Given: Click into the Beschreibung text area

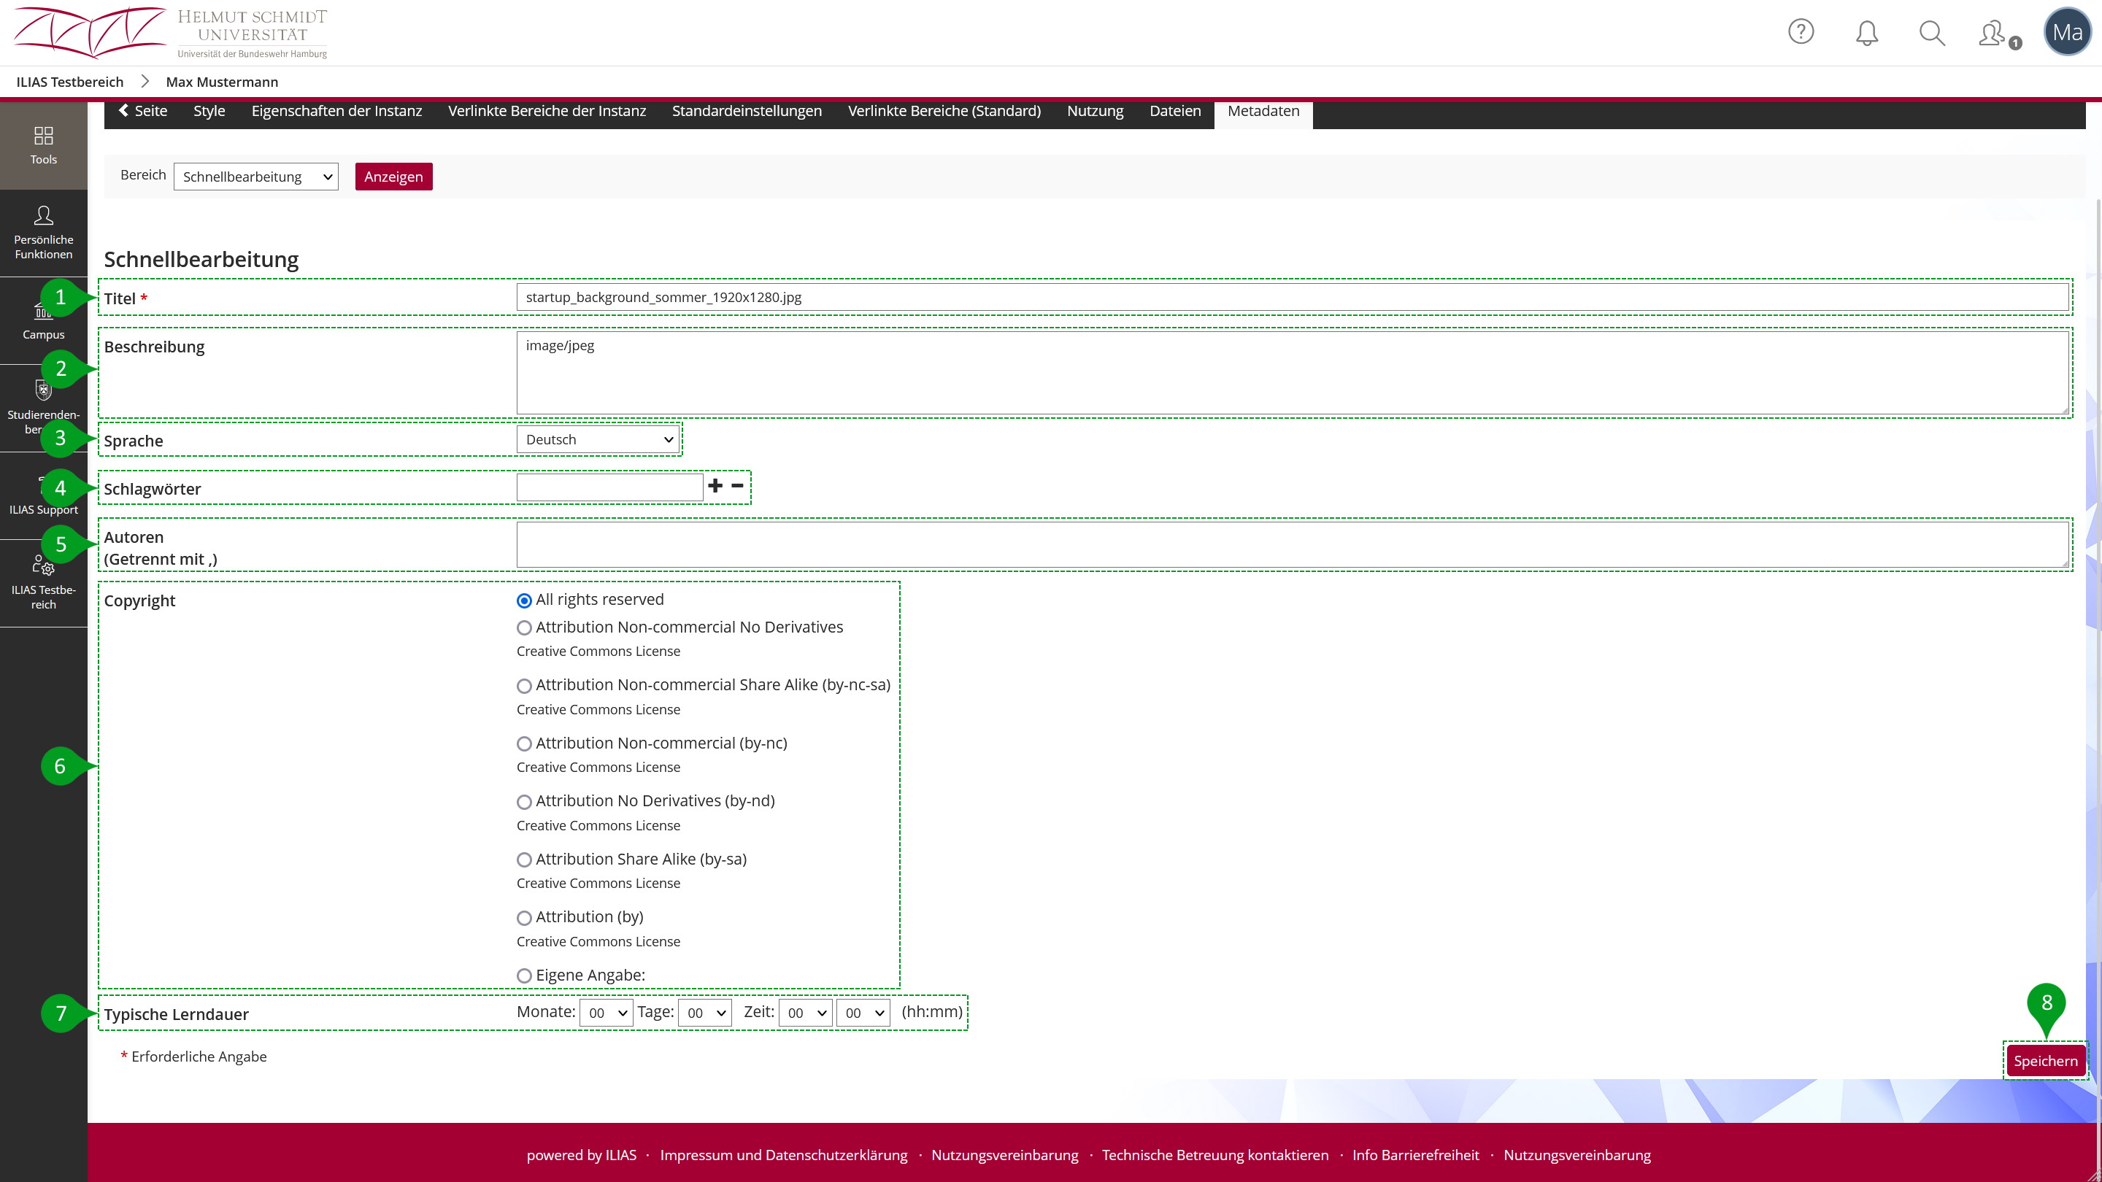Looking at the screenshot, I should click(x=1293, y=373).
